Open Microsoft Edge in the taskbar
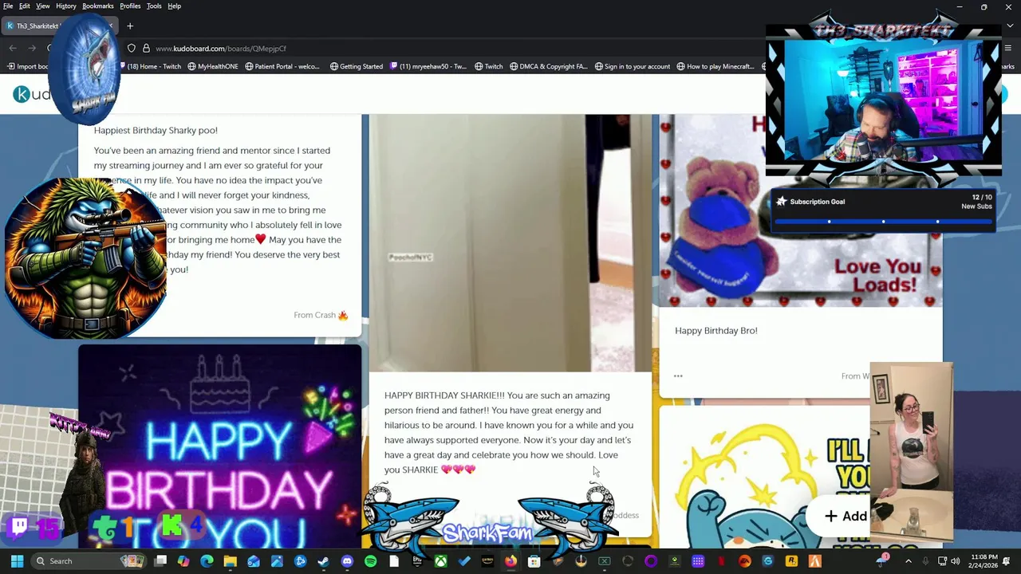1021x574 pixels. coord(207,561)
